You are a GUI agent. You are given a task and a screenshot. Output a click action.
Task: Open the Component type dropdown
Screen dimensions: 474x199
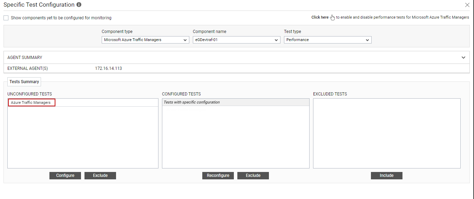[x=145, y=40]
